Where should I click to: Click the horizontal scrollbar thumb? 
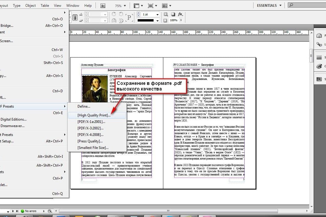pyautogui.click(x=168, y=211)
